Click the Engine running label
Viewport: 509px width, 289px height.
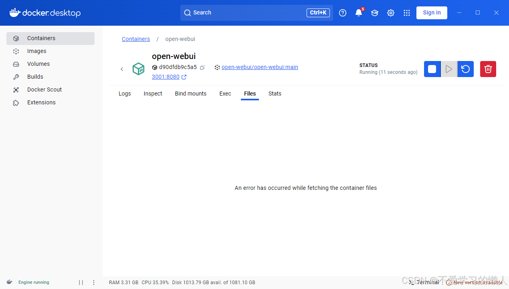pyautogui.click(x=34, y=283)
